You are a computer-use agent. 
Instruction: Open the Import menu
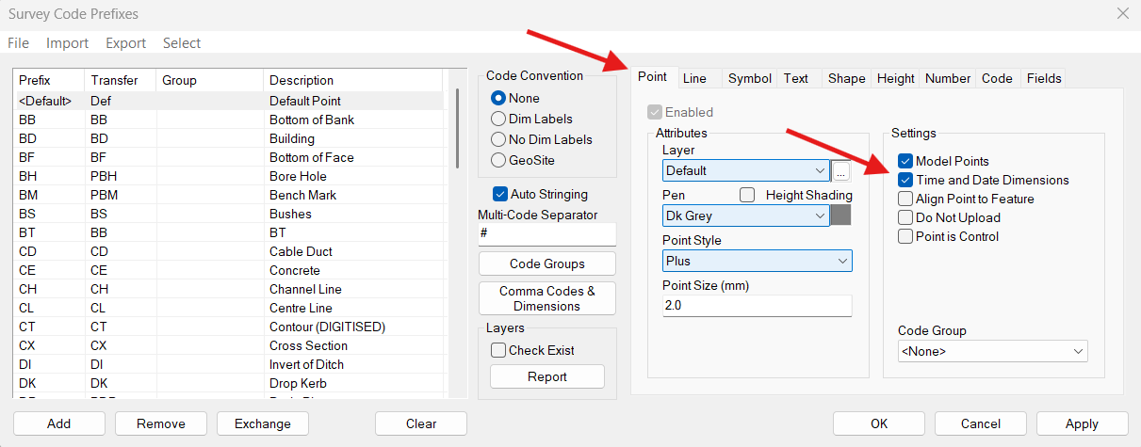pyautogui.click(x=67, y=43)
